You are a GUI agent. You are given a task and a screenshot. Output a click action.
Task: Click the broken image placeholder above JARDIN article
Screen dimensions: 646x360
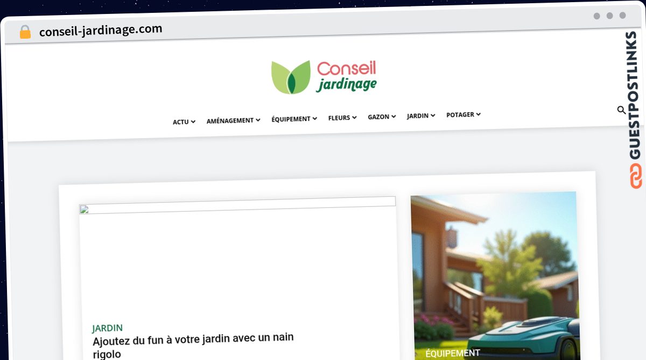237,206
